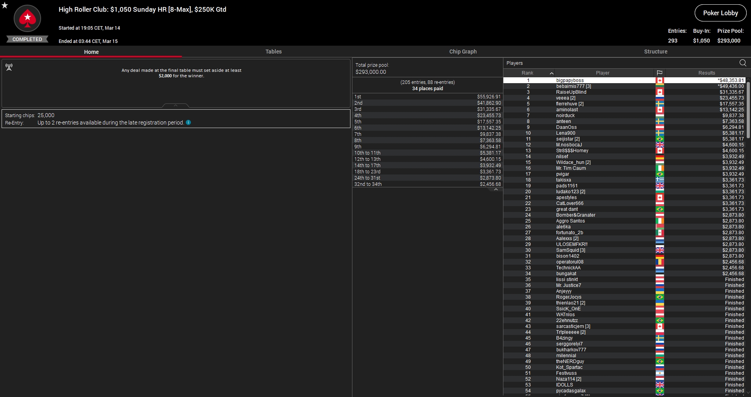Click Anjeyyy Ukraine flag icon
Image resolution: width=751 pixels, height=397 pixels.
coord(660,291)
